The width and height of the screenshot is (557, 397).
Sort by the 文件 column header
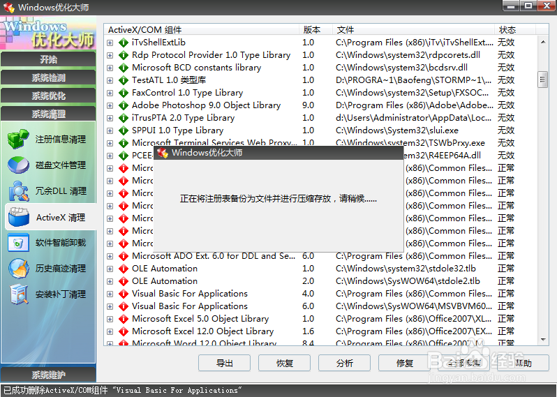pos(413,29)
